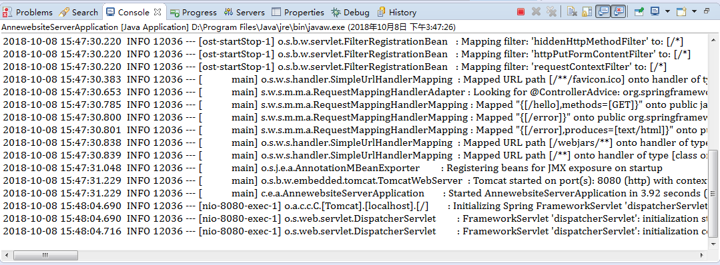Click 'Registering beans for JMX exposure' log line
720x265 pixels.
(333, 168)
